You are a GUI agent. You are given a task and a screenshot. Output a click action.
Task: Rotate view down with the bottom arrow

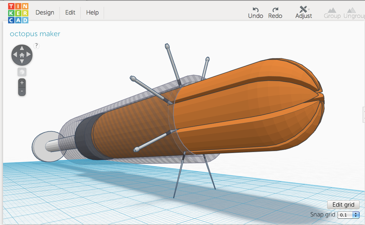[x=22, y=62]
